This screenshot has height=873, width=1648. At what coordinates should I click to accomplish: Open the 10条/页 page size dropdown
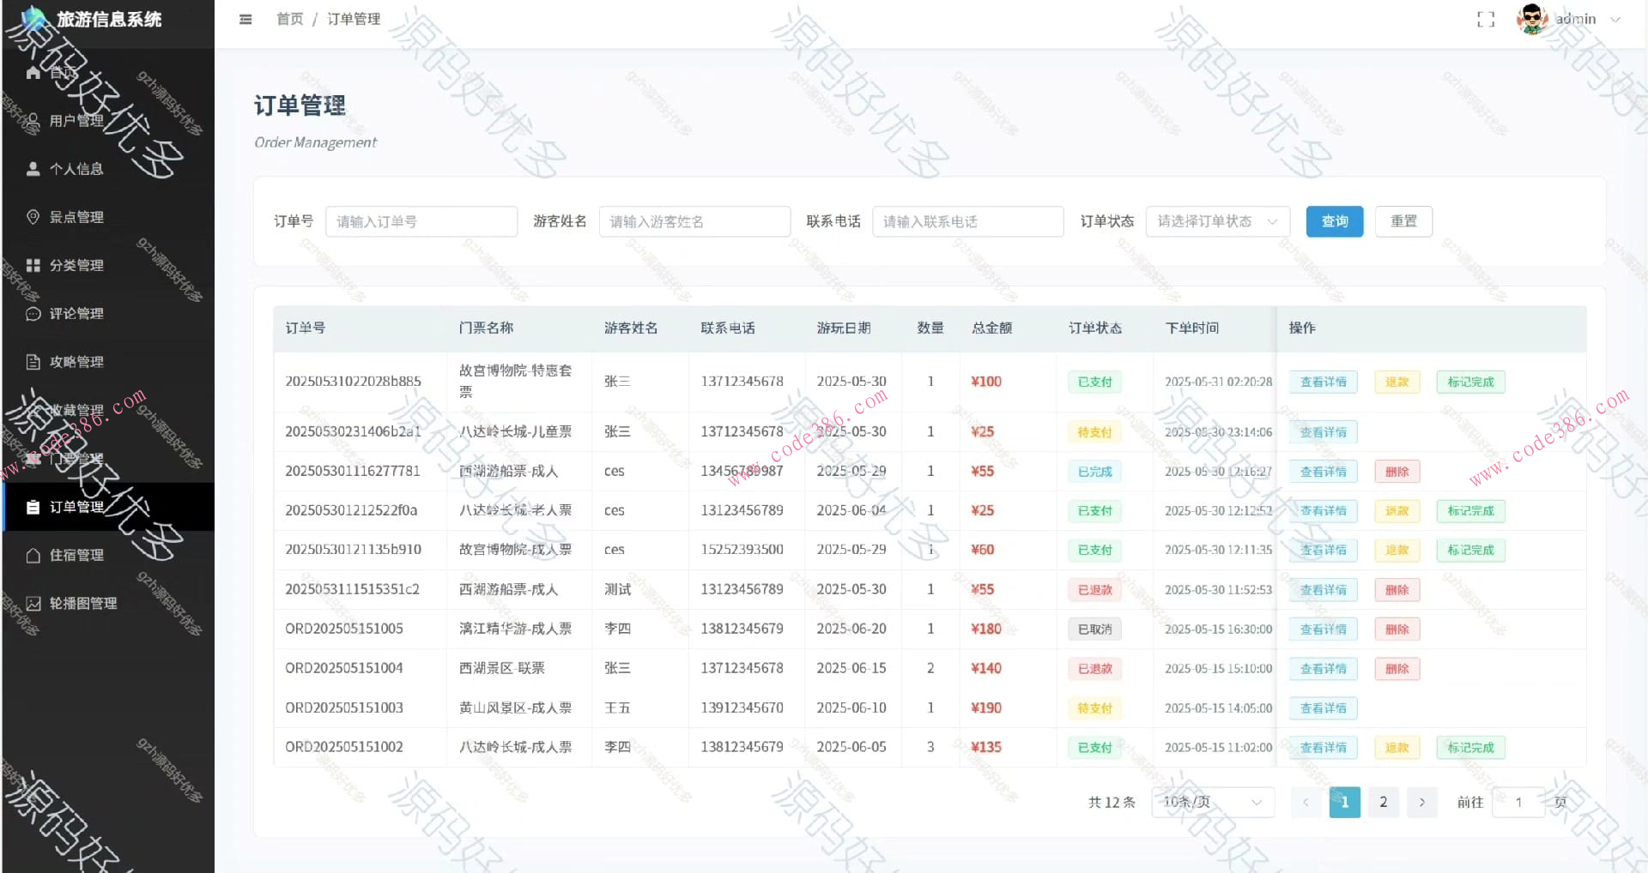coord(1212,802)
